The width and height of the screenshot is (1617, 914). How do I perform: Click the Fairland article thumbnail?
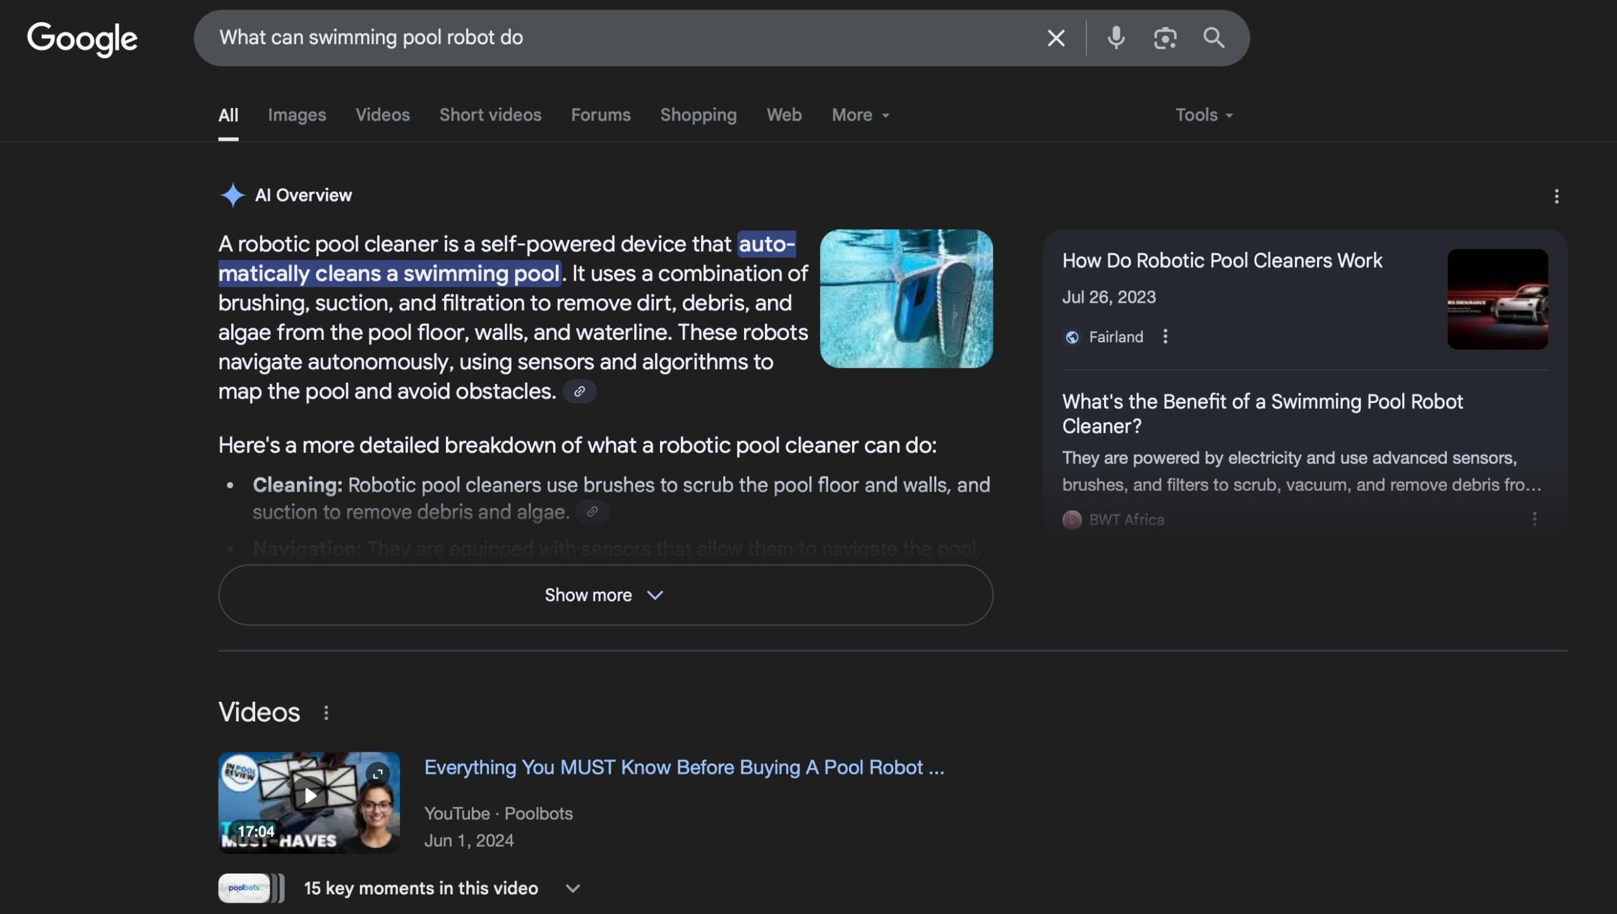(1498, 299)
